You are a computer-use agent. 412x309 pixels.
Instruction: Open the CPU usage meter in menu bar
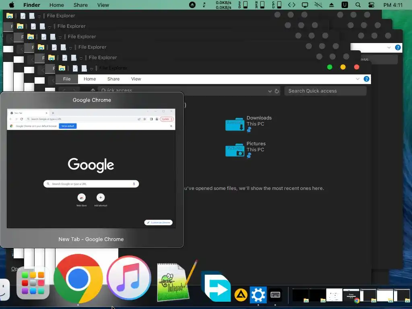(277, 5)
